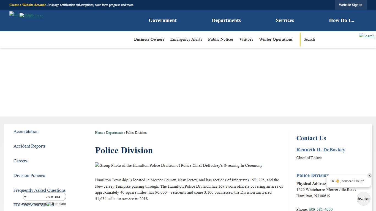Switch to the Winter Operations section
The width and height of the screenshot is (376, 211).
click(x=276, y=40)
